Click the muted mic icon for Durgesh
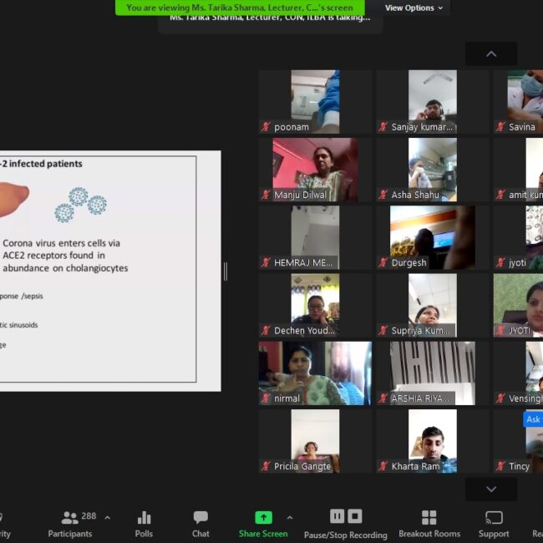The image size is (543, 543). pos(383,262)
